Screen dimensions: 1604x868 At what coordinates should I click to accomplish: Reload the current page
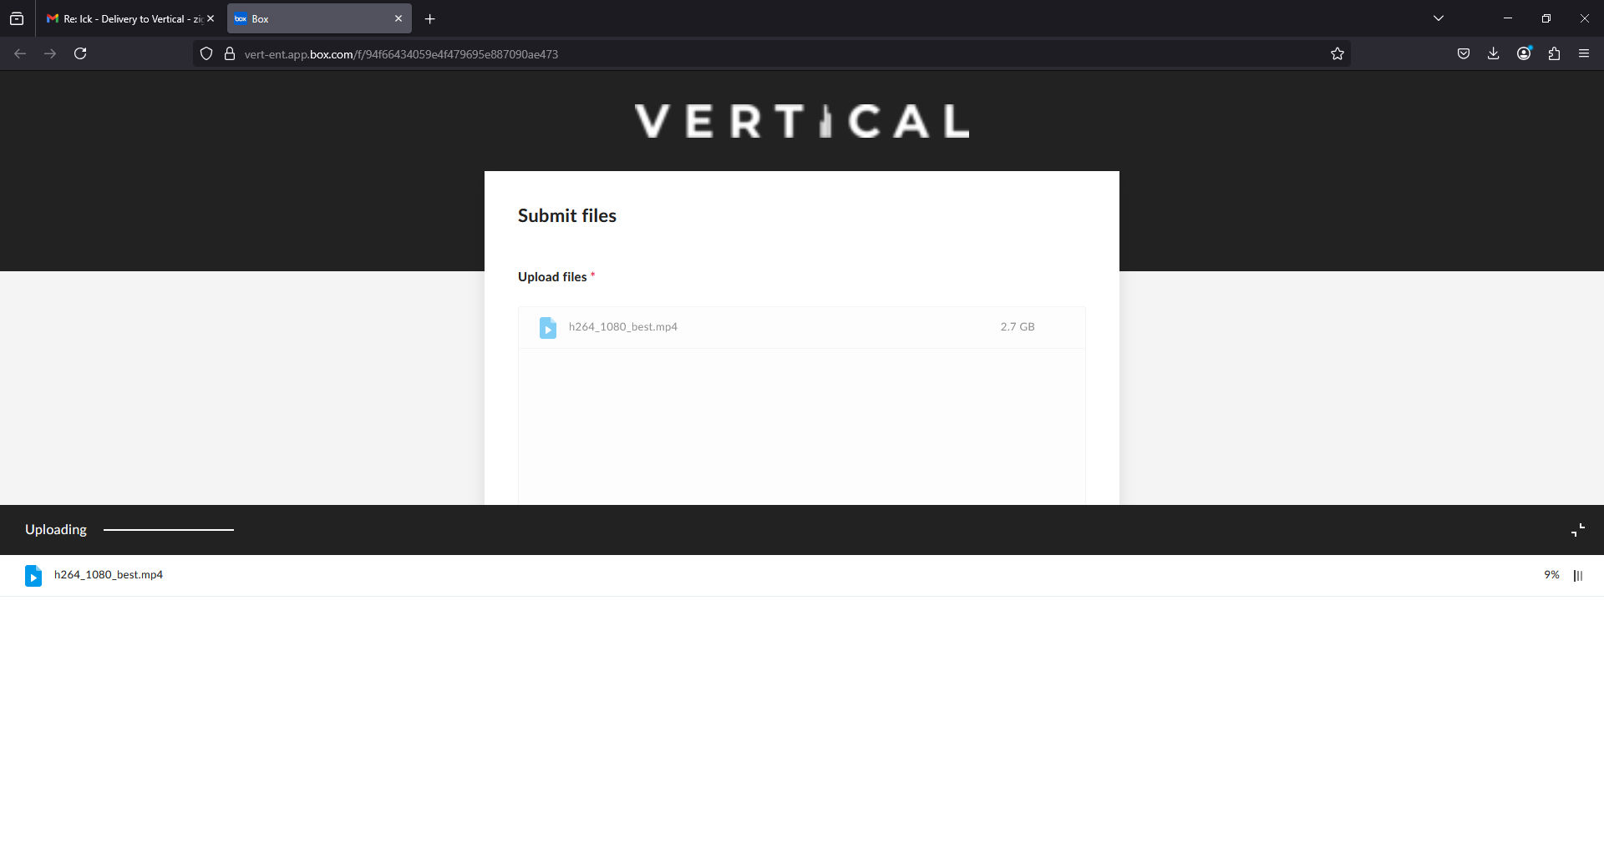tap(80, 53)
